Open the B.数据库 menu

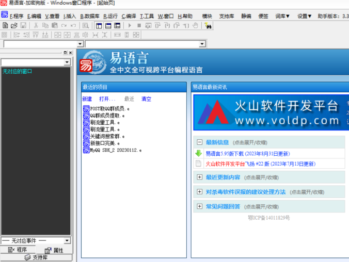tap(90, 16)
